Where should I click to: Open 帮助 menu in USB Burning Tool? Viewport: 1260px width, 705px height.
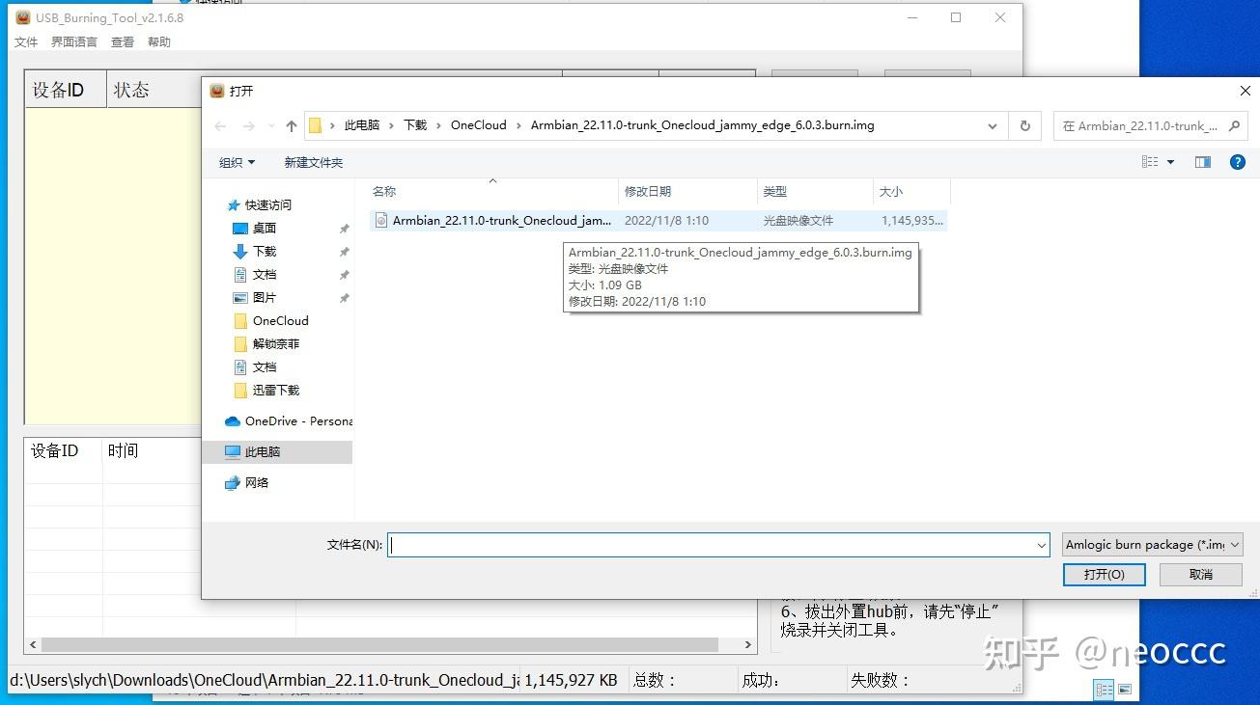coord(159,42)
